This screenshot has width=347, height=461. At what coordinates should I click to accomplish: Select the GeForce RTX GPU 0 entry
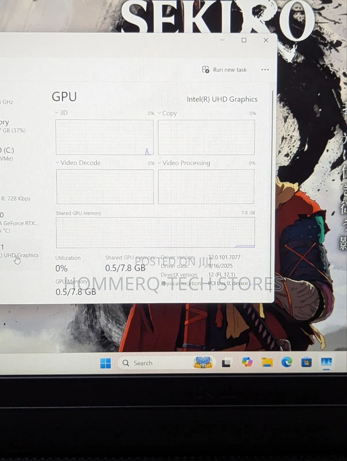pos(19,223)
